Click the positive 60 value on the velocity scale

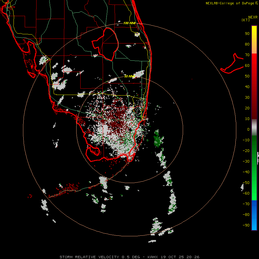pyautogui.click(x=247, y=66)
